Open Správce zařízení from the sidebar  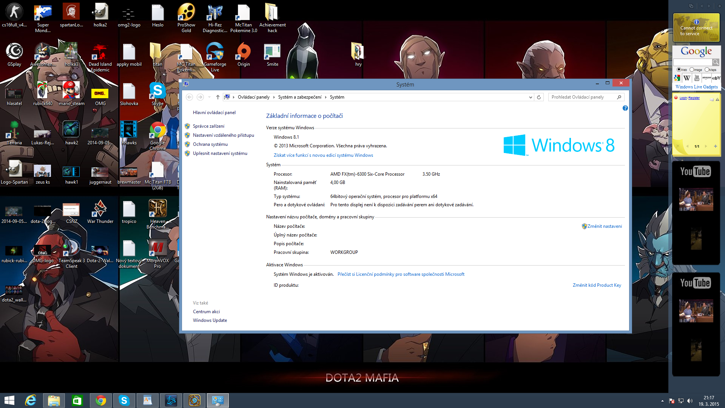pos(208,126)
